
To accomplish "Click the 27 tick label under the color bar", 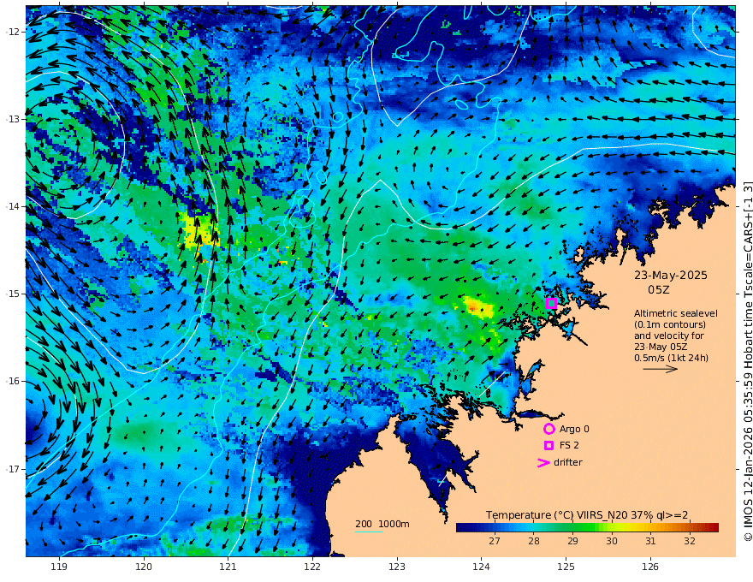I will point(495,541).
